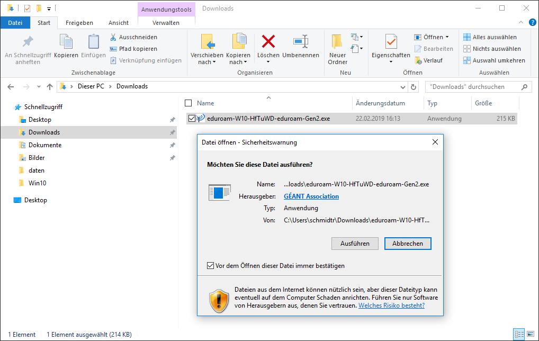The width and height of the screenshot is (539, 341).
Task: Open Eigenschaften properties icon
Action: pyautogui.click(x=391, y=42)
